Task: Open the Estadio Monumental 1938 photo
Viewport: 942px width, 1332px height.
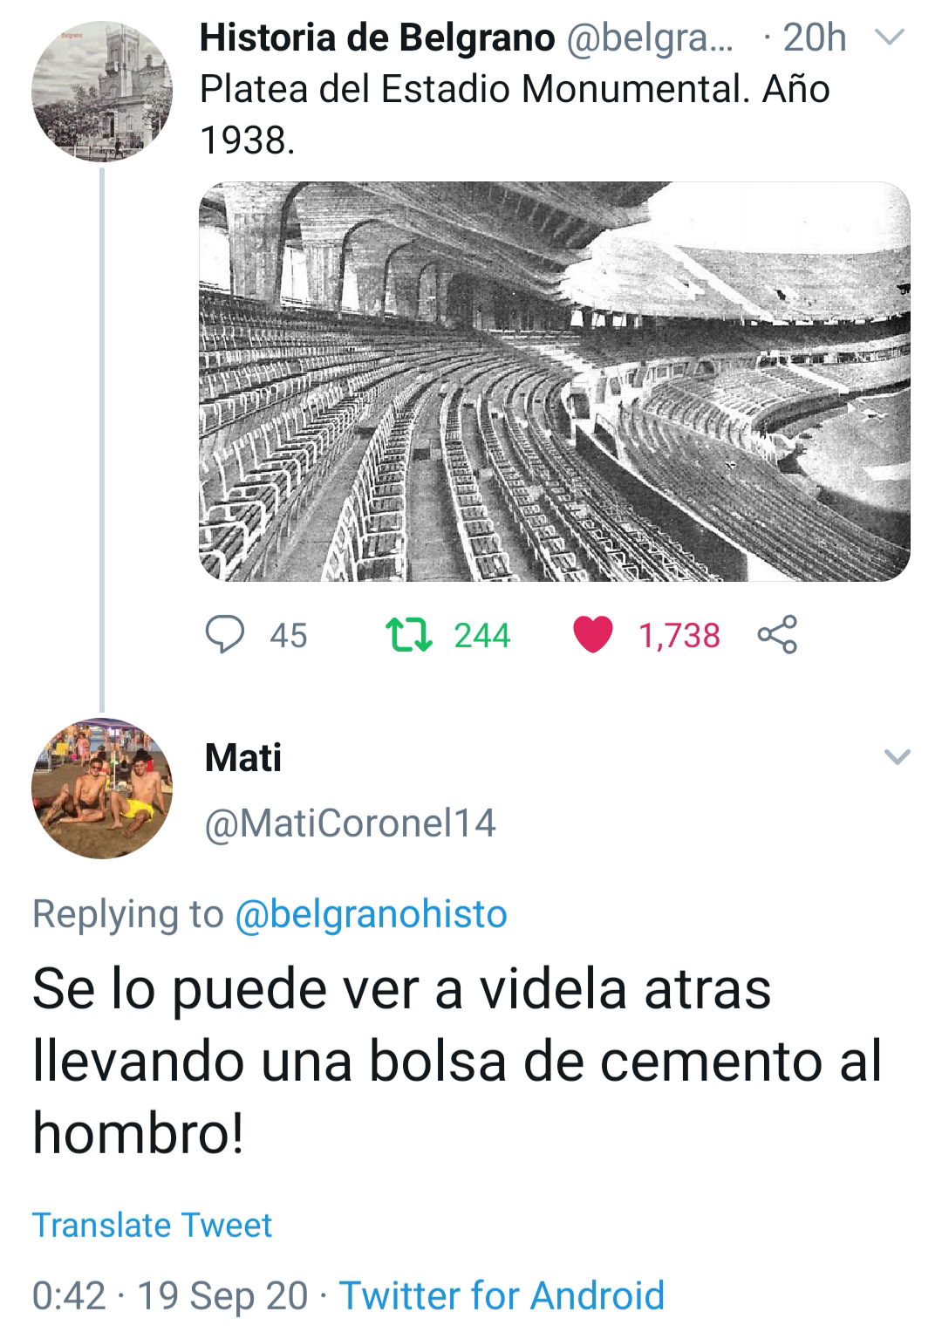Action: coord(555,381)
